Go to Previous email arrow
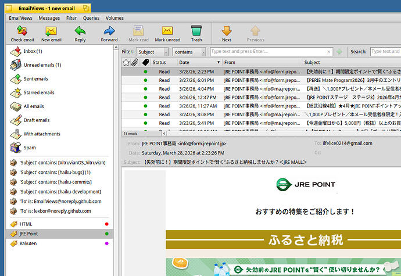401x276 pixels. 255,31
